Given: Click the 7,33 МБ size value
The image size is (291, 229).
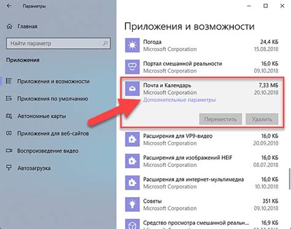Looking at the screenshot, I should coord(268,85).
